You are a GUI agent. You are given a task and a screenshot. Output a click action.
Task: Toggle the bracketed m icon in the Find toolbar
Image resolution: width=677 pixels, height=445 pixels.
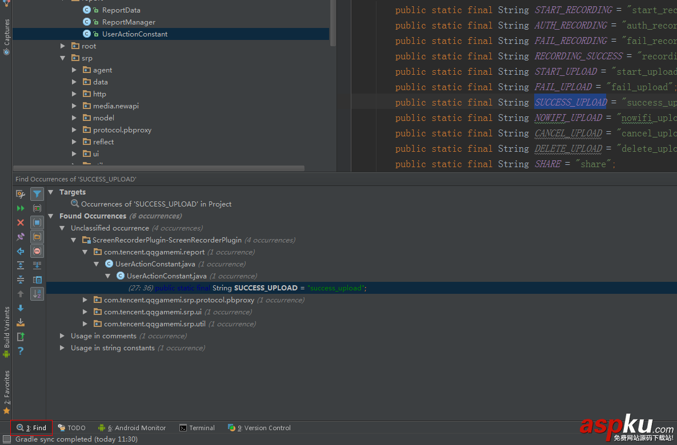(37, 251)
